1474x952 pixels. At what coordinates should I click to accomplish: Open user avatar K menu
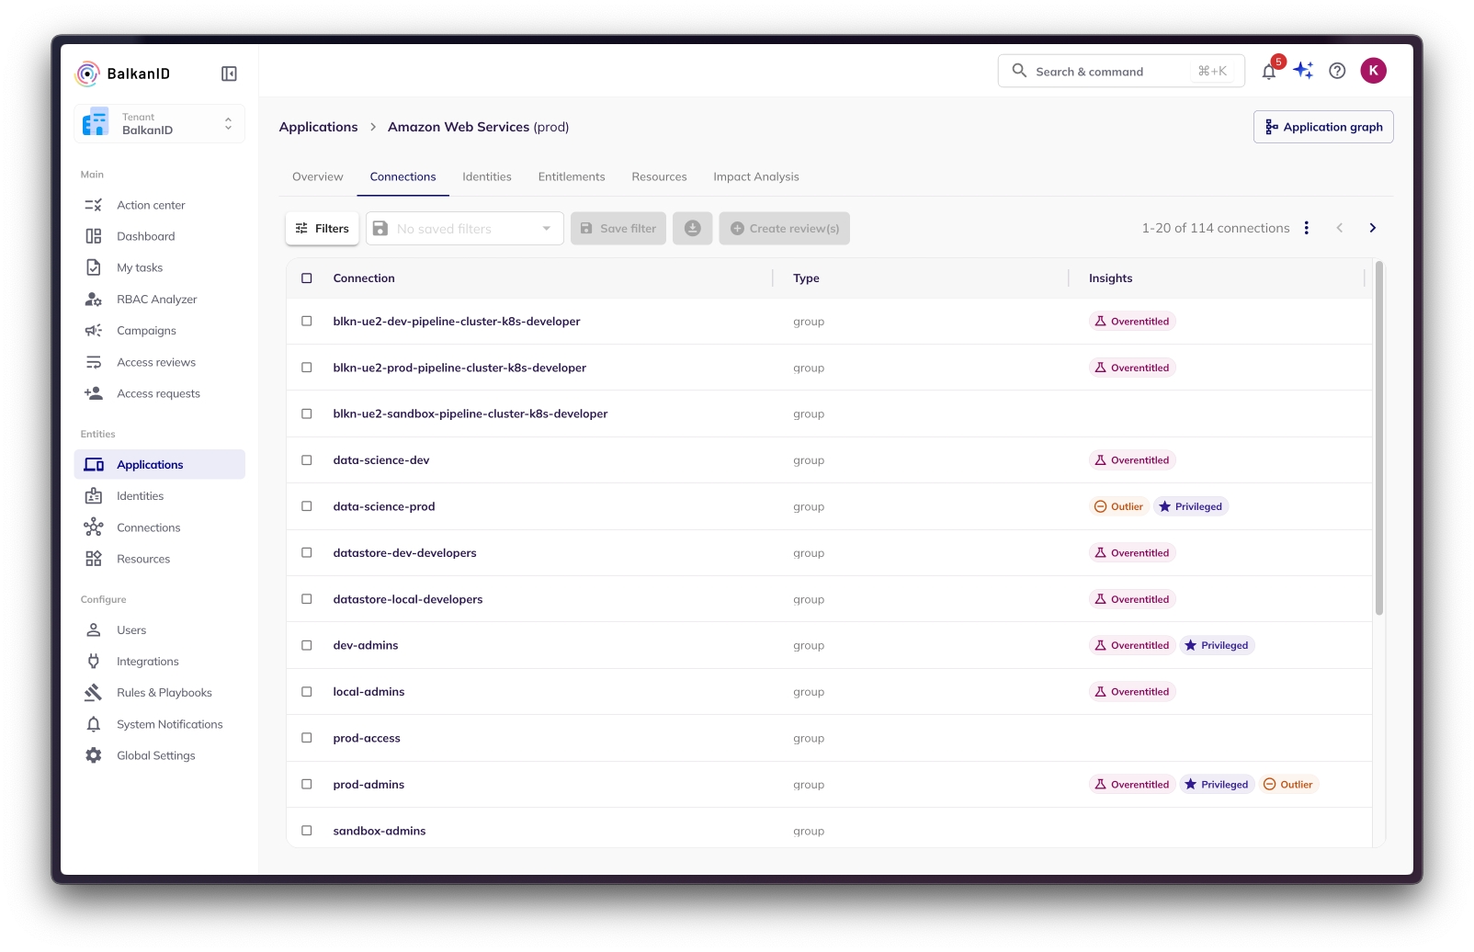click(x=1373, y=71)
